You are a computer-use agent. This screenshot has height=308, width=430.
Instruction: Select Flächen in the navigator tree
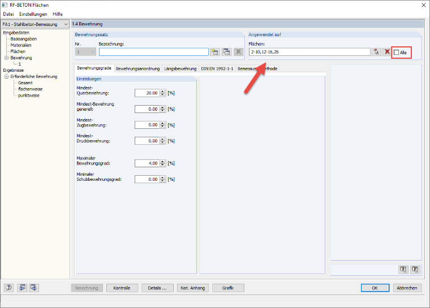pyautogui.click(x=18, y=51)
